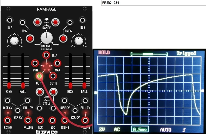Push the right TRIGG red button
This screenshot has width=206, height=134.
63,39
